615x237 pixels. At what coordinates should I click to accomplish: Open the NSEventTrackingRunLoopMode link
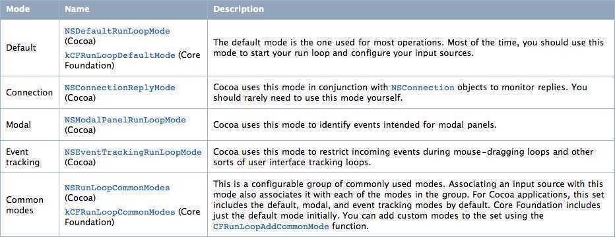(133, 151)
